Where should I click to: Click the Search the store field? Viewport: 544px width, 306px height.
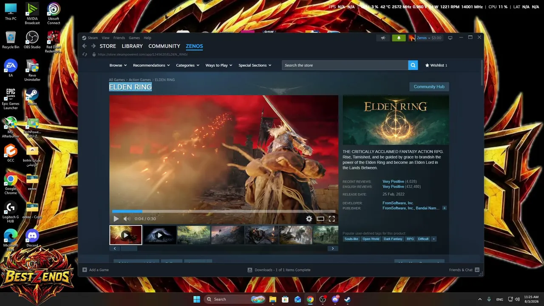click(x=345, y=65)
